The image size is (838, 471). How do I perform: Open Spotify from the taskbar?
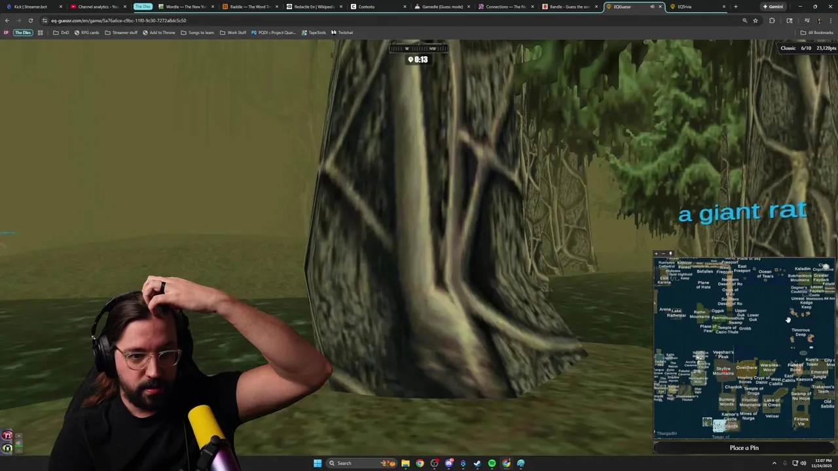click(492, 463)
